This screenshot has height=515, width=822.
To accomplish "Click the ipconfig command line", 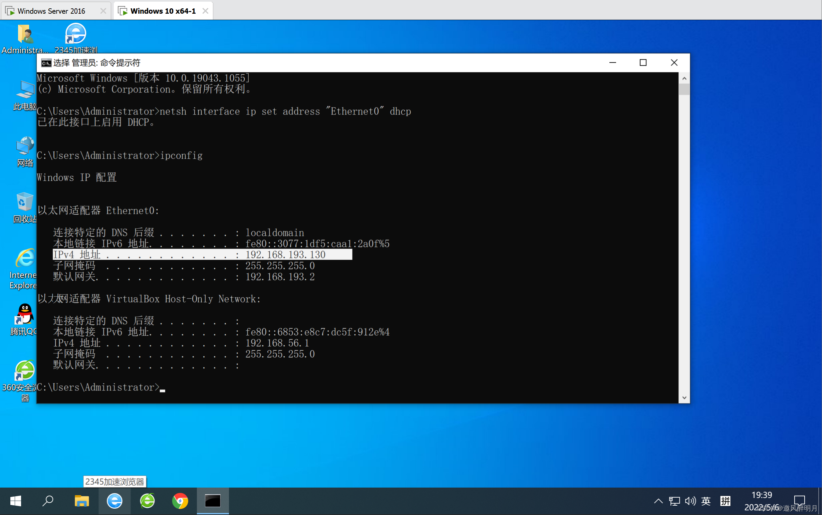I will click(181, 156).
